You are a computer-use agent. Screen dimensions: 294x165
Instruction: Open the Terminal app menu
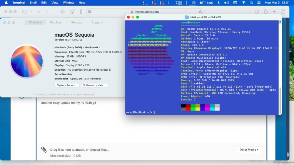tap(19, 3)
